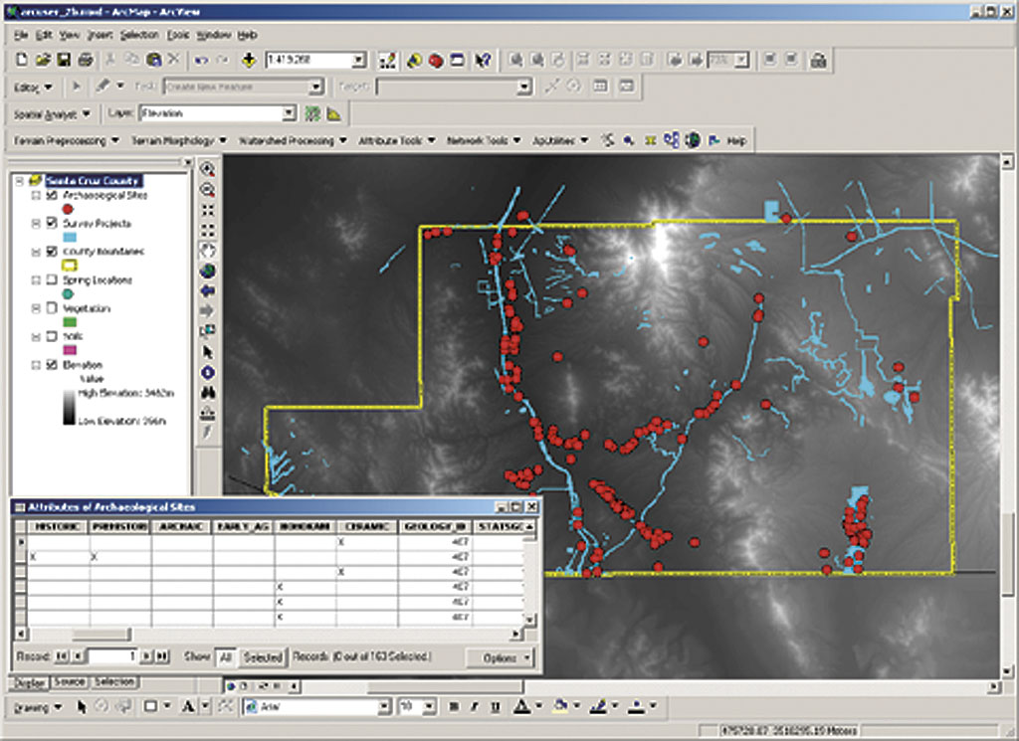1019x741 pixels.
Task: Activate the Identify tool
Action: click(x=208, y=372)
